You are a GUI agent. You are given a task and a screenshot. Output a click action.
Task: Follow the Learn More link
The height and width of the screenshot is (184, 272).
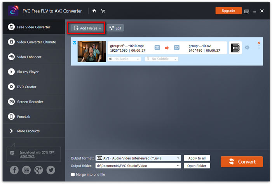(x=27, y=156)
